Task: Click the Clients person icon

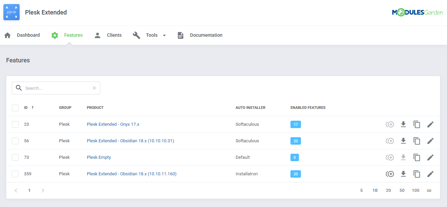Action: point(97,35)
